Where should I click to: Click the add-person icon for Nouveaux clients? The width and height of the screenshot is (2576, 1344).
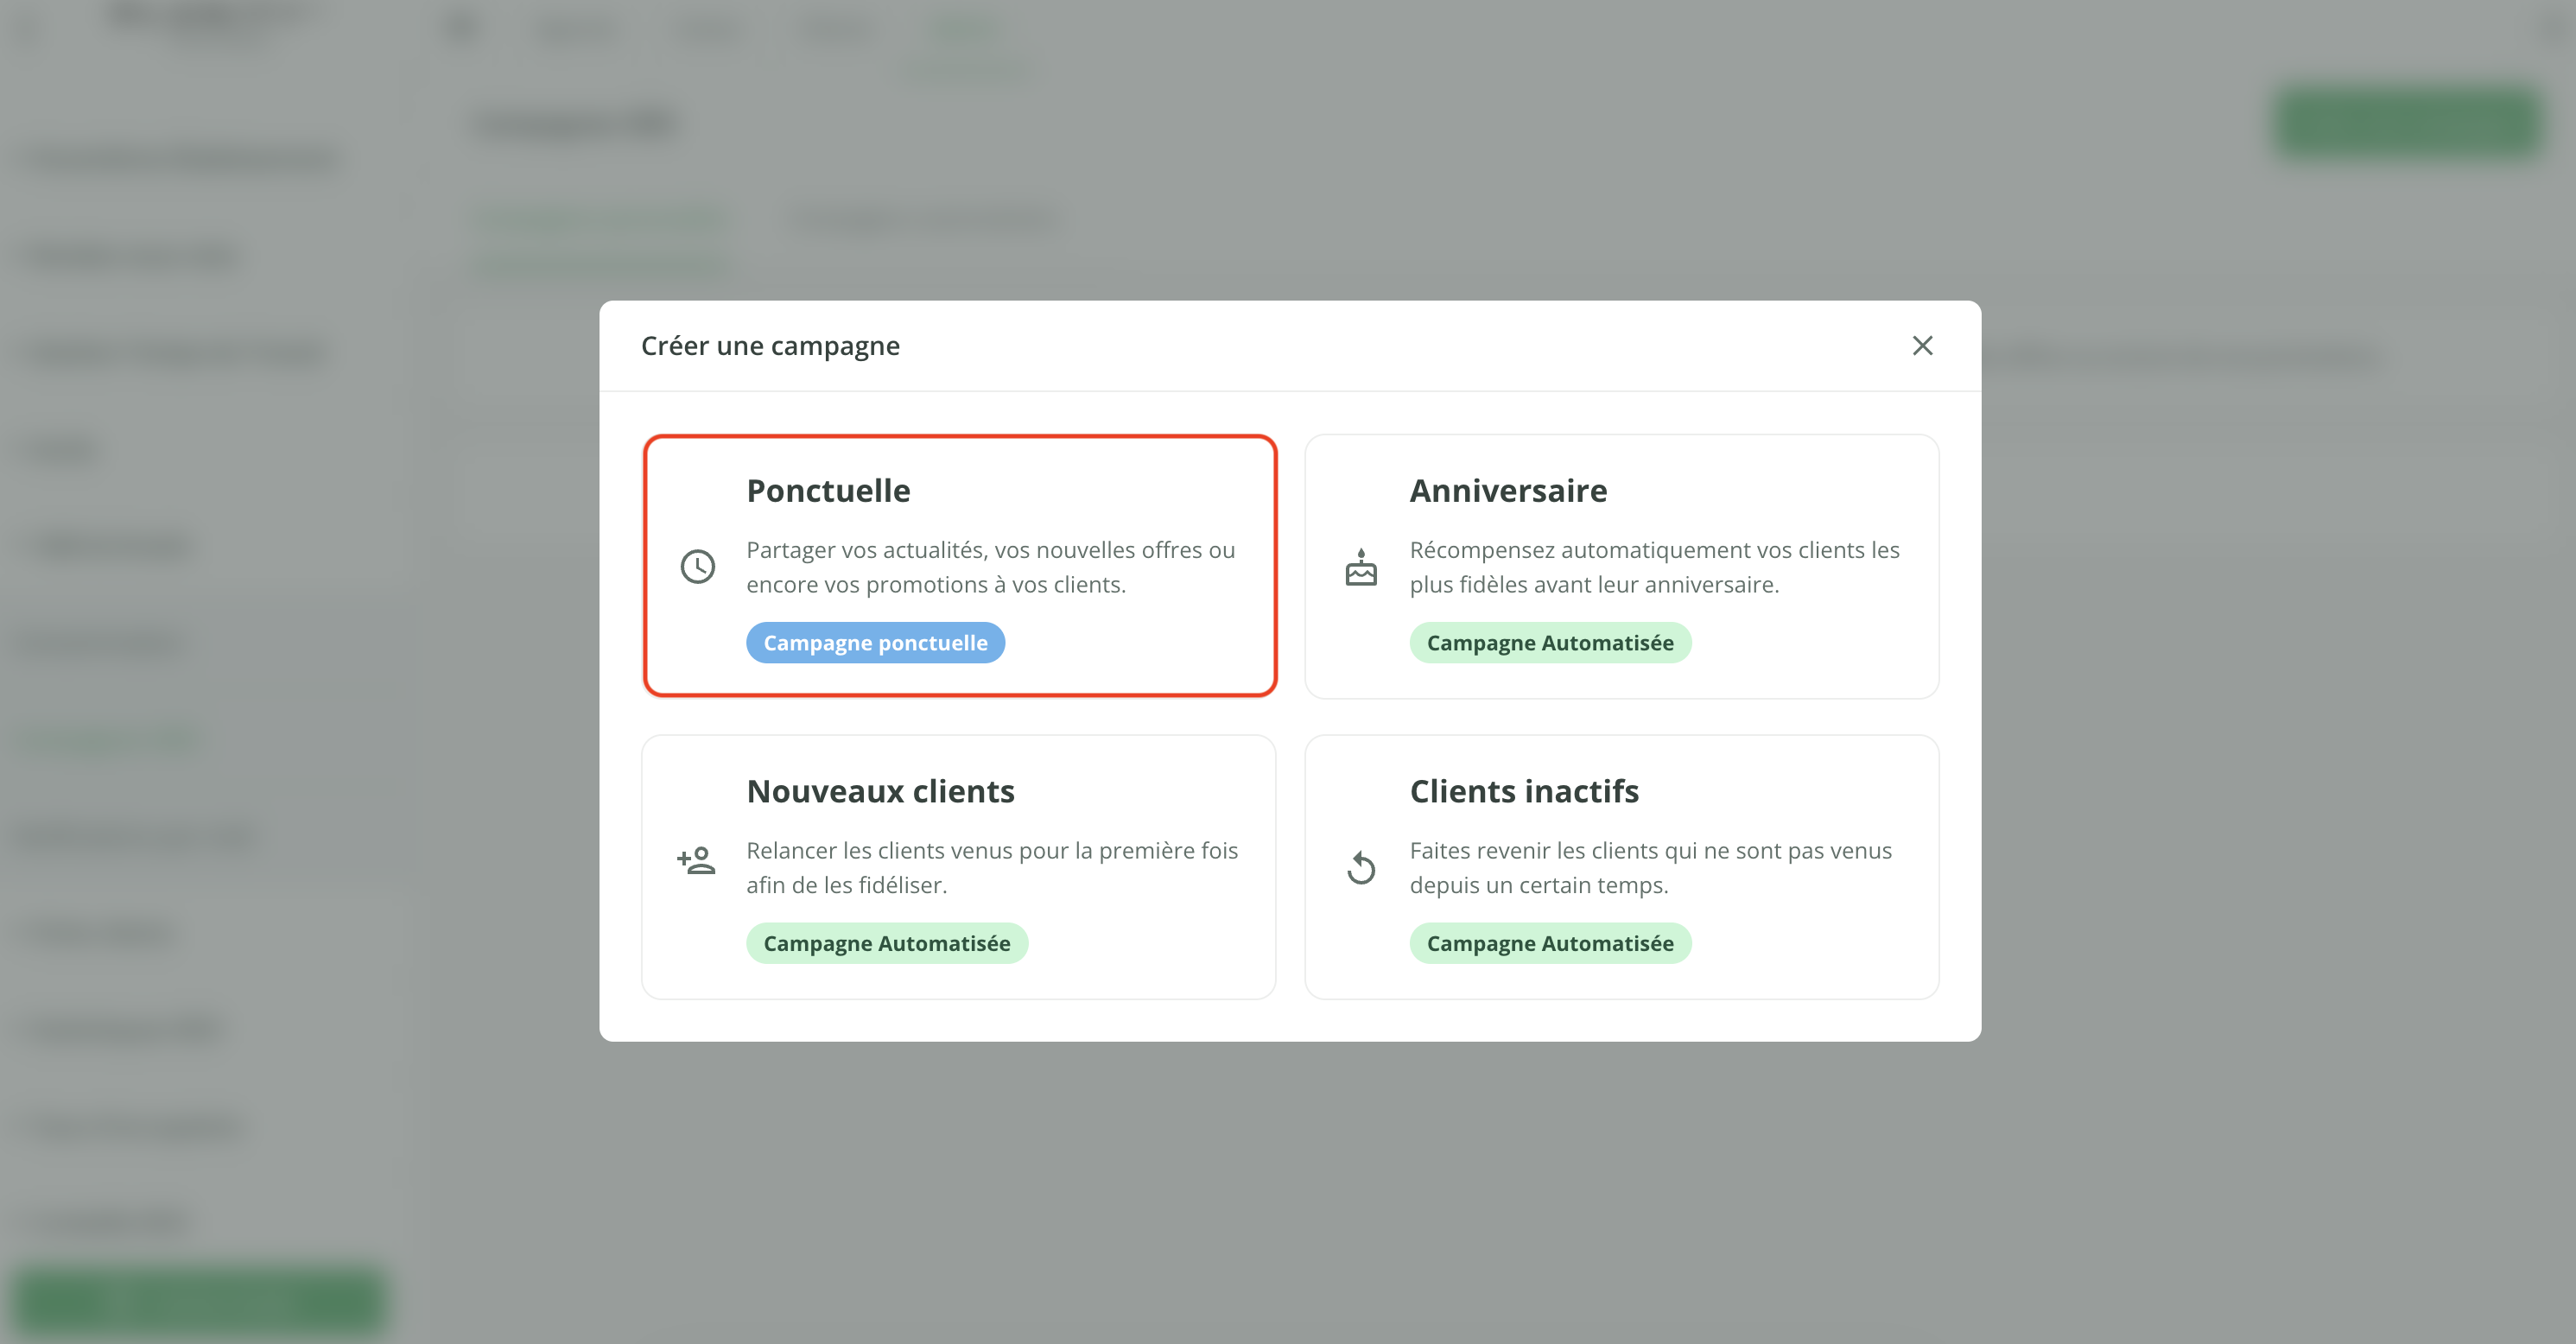[x=696, y=860]
